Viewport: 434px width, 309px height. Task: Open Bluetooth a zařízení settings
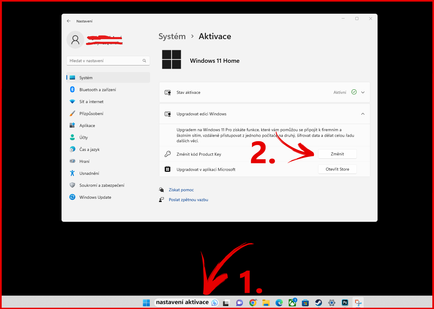(x=108, y=90)
